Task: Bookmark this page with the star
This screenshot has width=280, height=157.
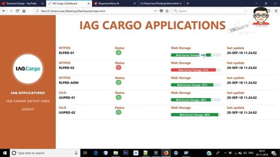Action: pos(167,11)
